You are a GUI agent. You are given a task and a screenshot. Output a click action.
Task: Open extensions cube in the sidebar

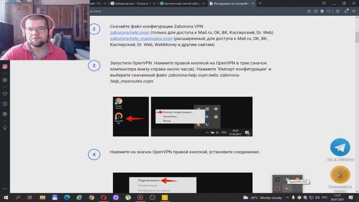5,114
